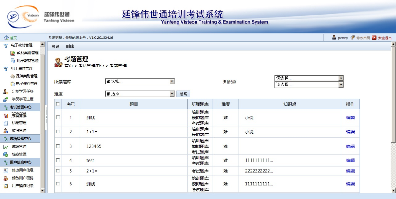396x199 pixels.
Task: Click 编辑 link for row 3 123465
Action: tap(351, 146)
